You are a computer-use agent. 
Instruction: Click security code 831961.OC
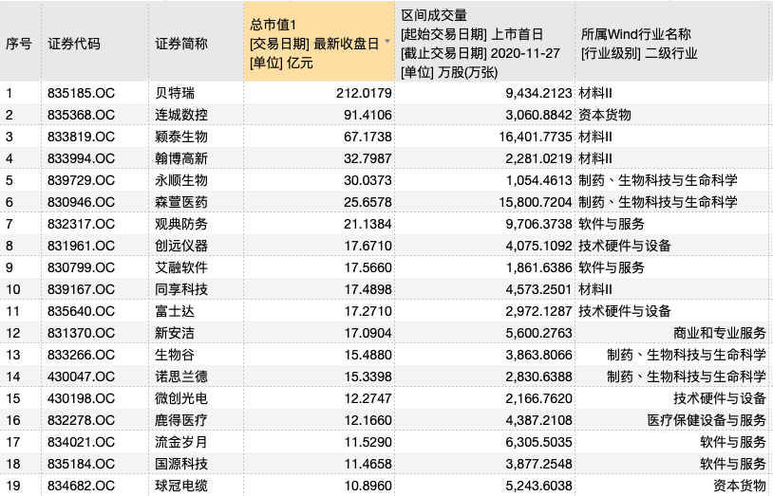pos(81,246)
